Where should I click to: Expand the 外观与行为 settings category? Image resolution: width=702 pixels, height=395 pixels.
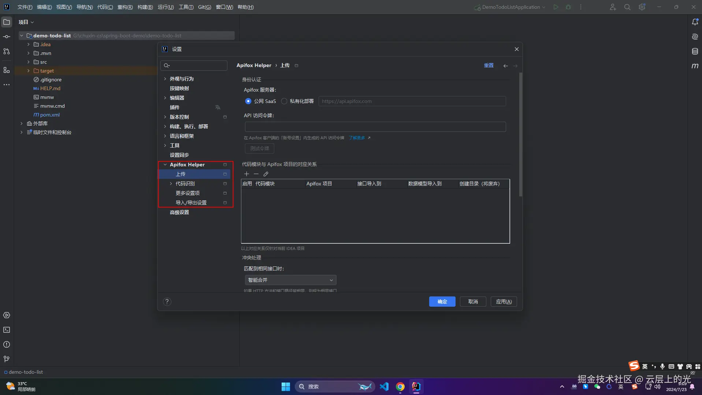(165, 79)
